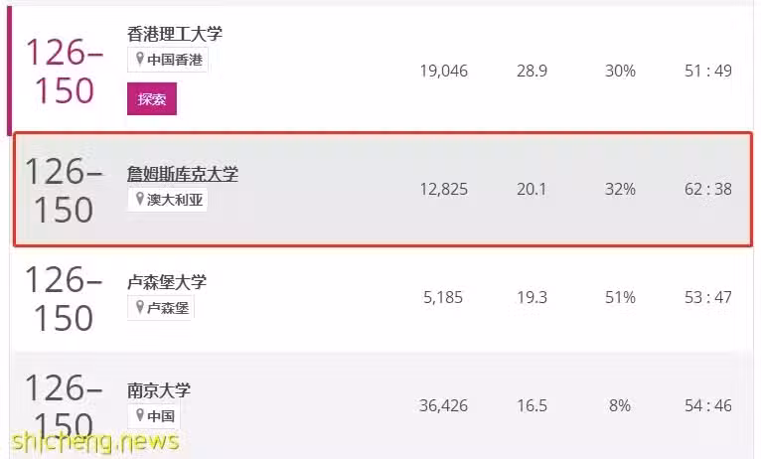Click the 36,426 student count for 南京大学

point(444,405)
